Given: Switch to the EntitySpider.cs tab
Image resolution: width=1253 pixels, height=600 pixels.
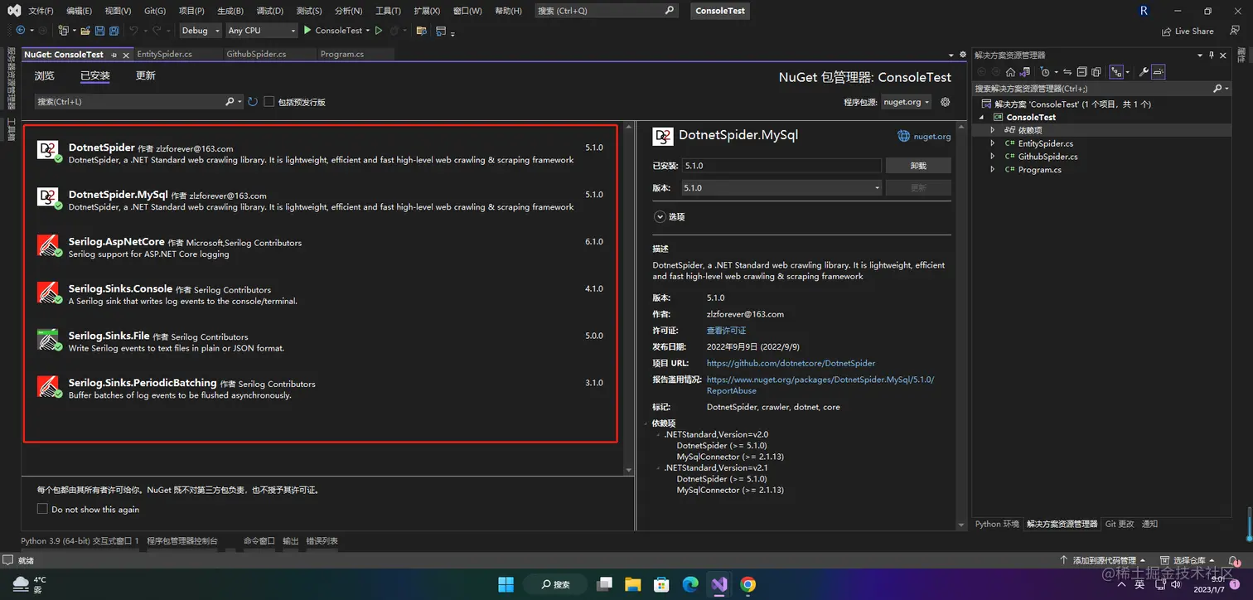Looking at the screenshot, I should coord(165,54).
